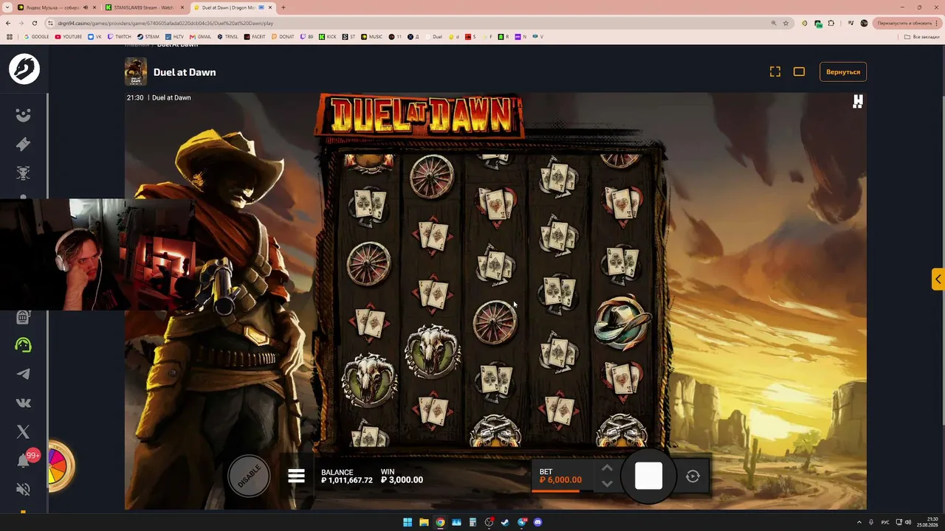Open support headset chat in the sidebar
The height and width of the screenshot is (531, 945).
pos(24,344)
